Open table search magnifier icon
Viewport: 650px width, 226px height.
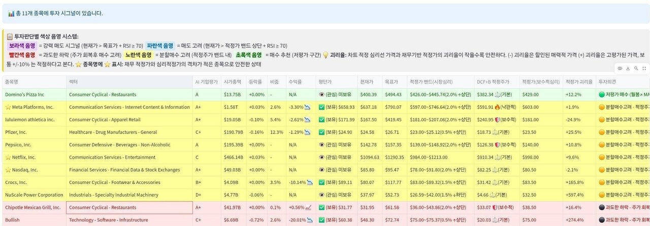tap(636, 68)
